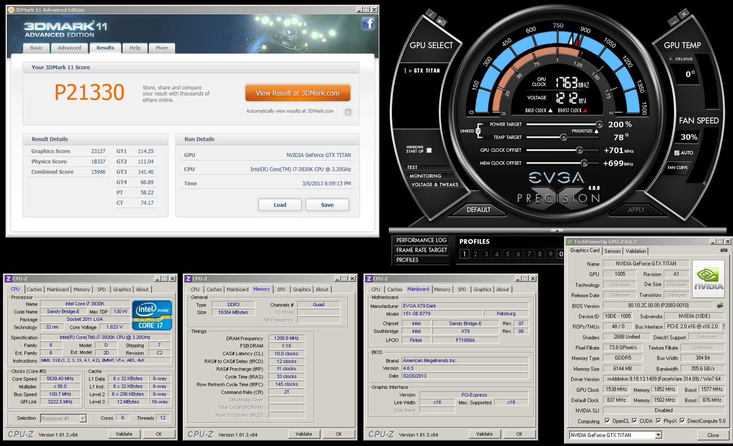Click the 3DMark 11 title bar icon

click(x=11, y=10)
